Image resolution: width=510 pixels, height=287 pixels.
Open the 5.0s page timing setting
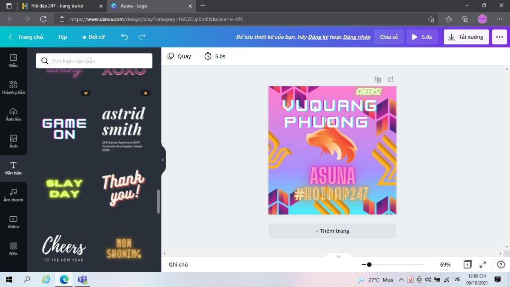(x=215, y=56)
